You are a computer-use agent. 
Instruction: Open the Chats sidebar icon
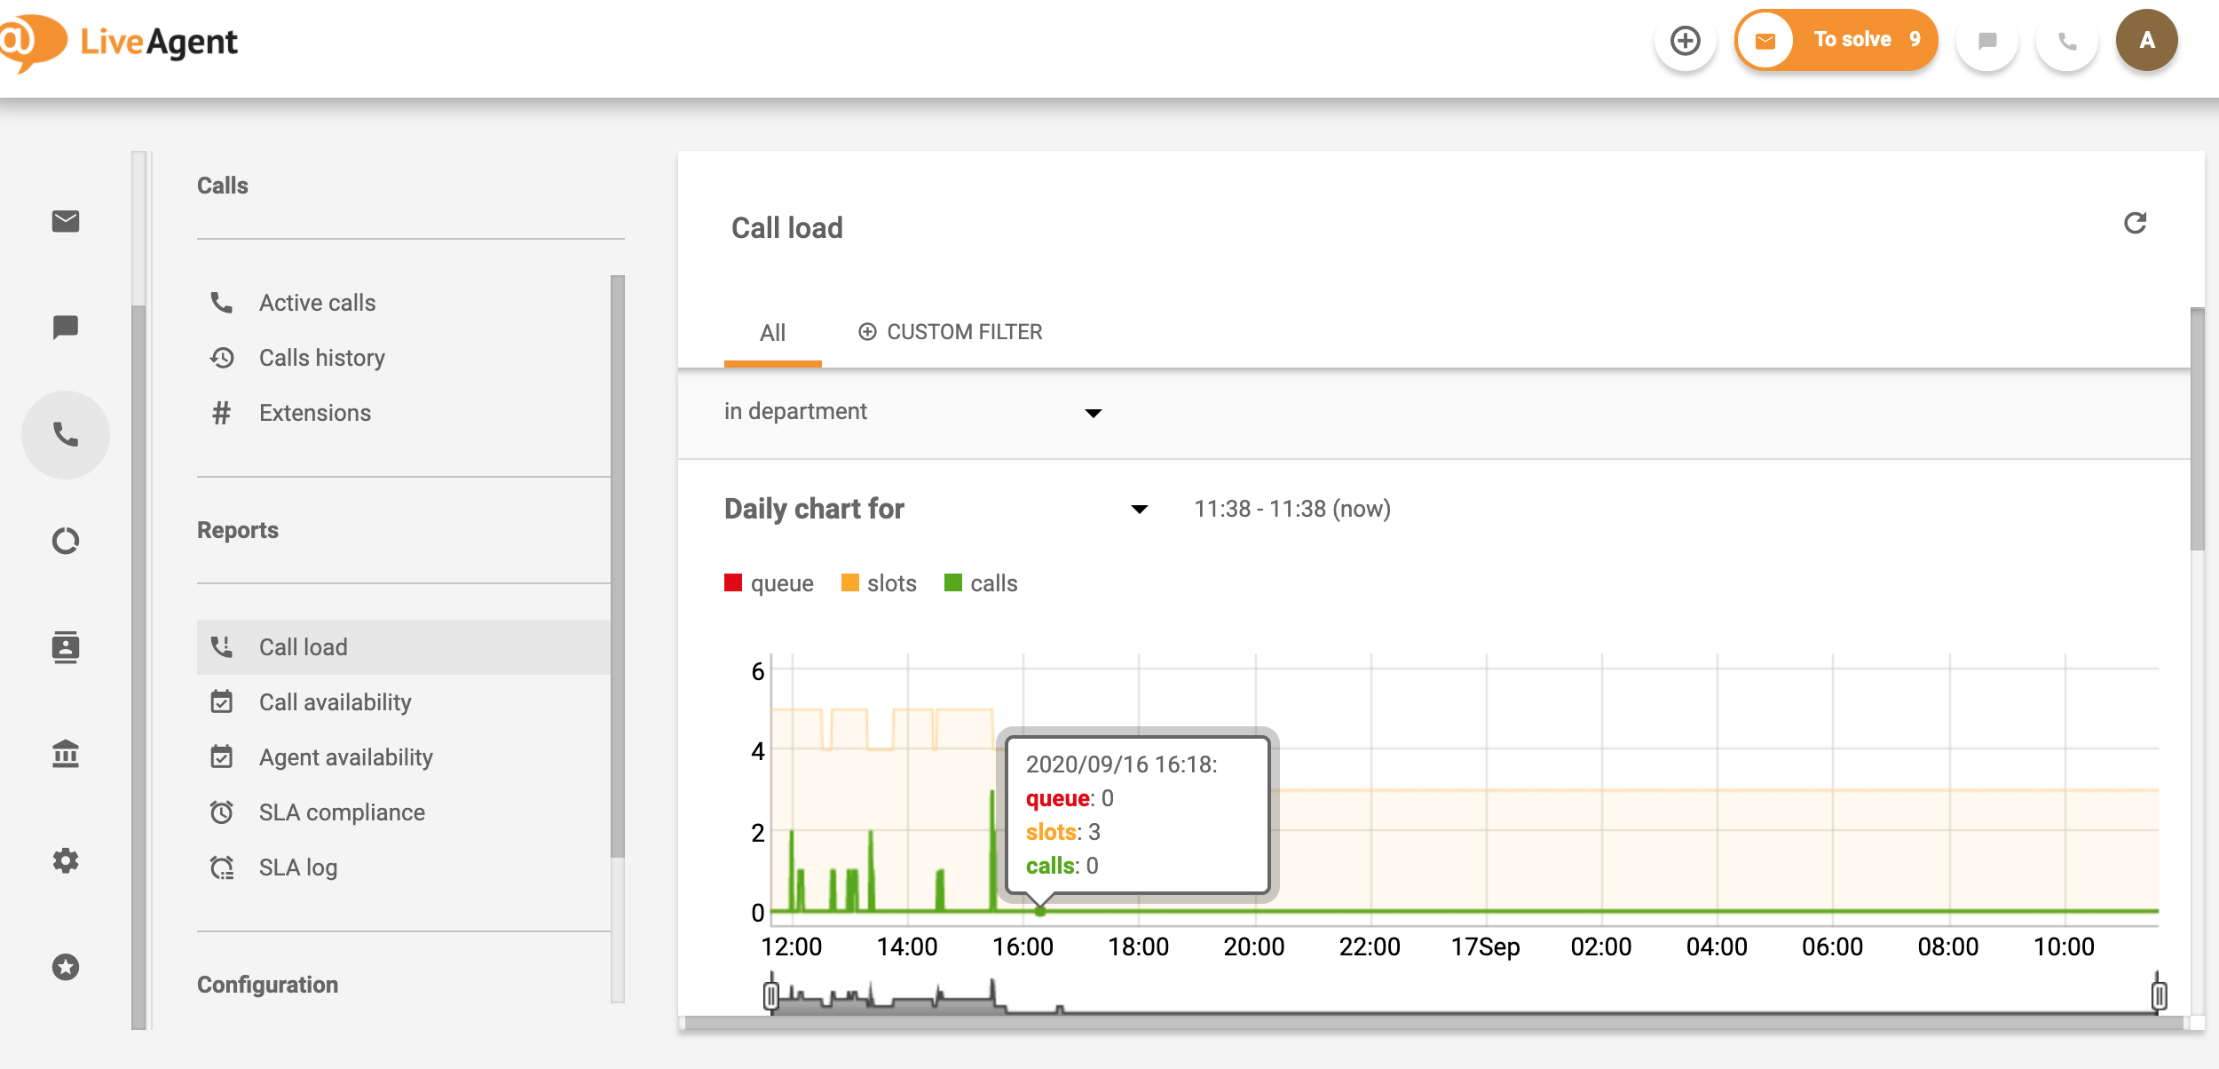[x=66, y=328]
